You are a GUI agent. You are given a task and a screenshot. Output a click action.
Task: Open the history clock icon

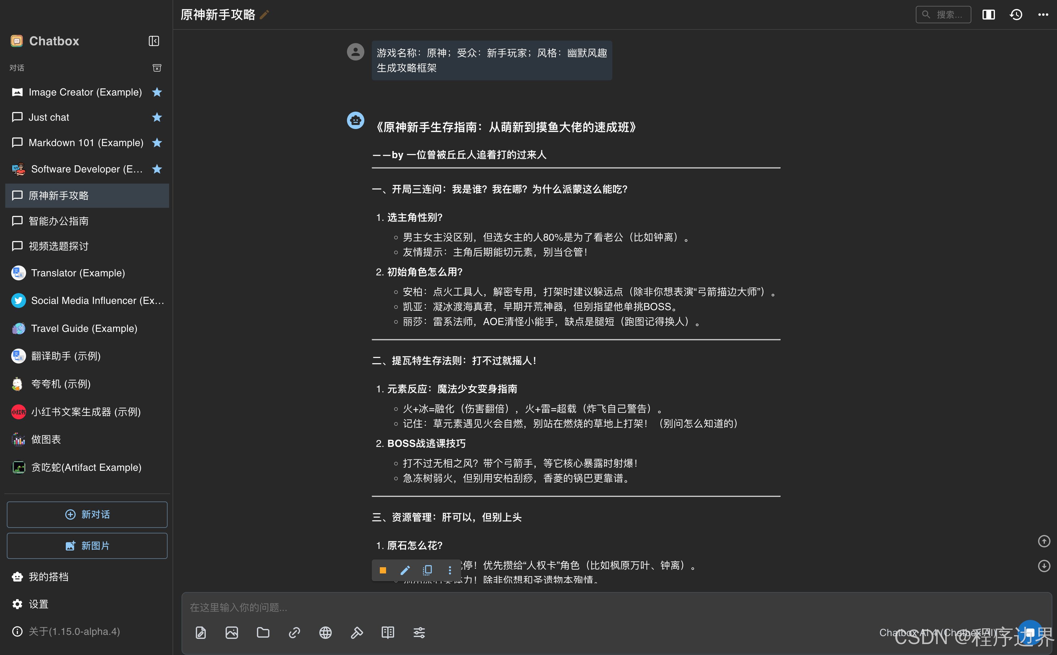(1016, 15)
